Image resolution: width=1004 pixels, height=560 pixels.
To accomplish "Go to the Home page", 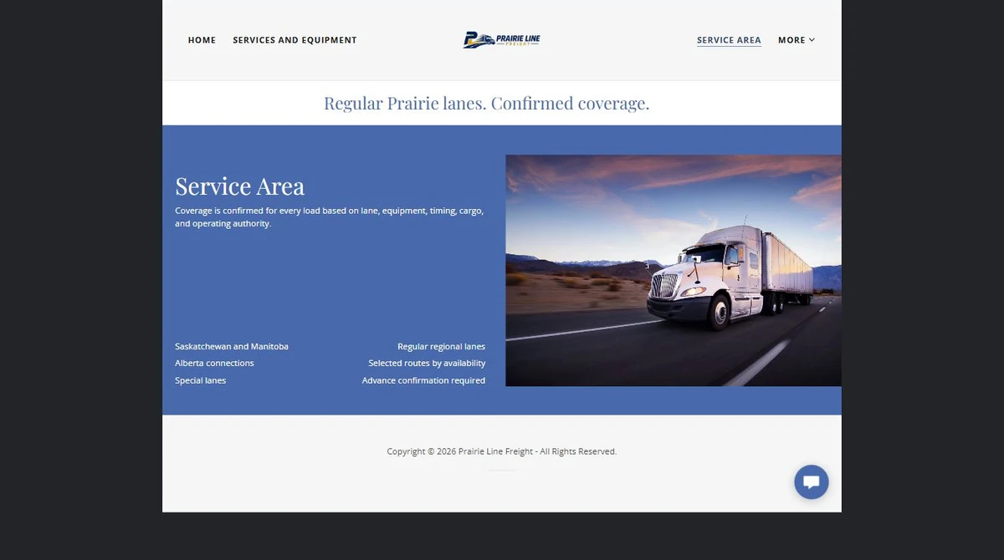I will pyautogui.click(x=202, y=40).
